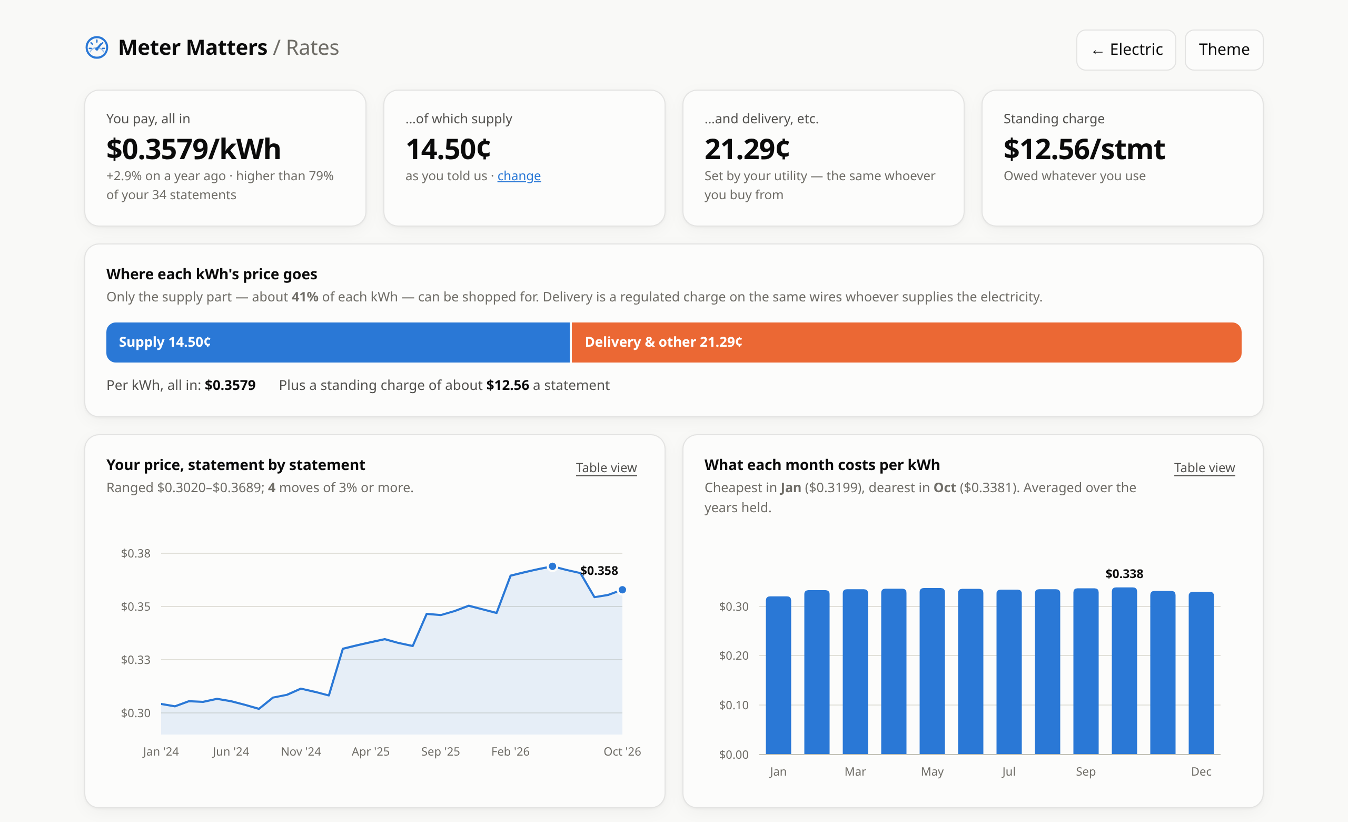Click 'What each month costs per kWh' heading
Viewport: 1348px width, 822px height.
(x=822, y=465)
